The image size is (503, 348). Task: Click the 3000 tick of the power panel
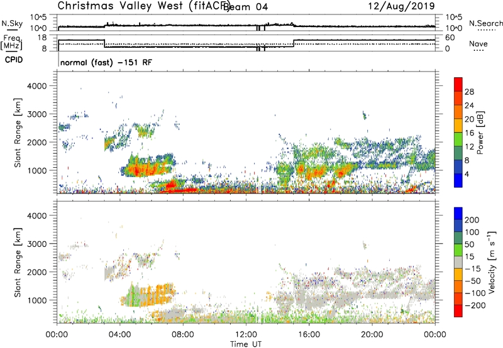37,114
